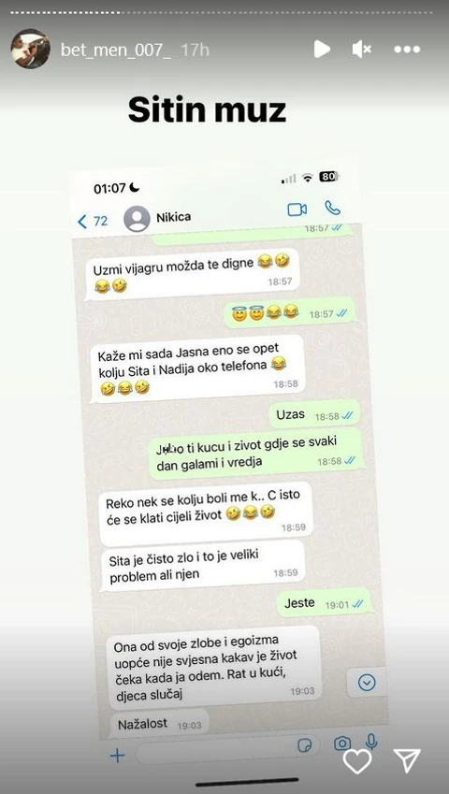Unmute the story audio
The width and height of the screenshot is (449, 794).
361,50
